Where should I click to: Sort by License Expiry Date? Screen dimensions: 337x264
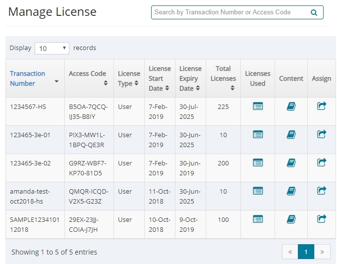[190, 78]
